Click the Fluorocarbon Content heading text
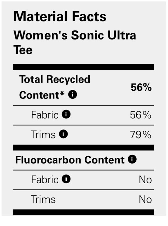Viewport: 168px width, 226px height. [70, 160]
